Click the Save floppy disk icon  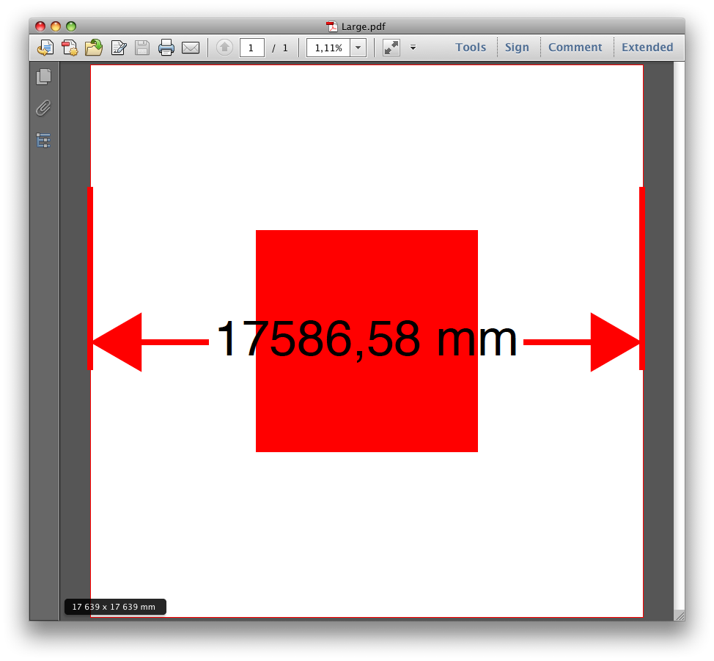(142, 48)
